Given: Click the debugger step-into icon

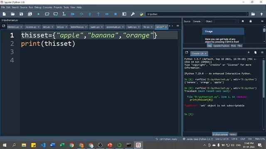Looking at the screenshot, I should pos(90,14).
